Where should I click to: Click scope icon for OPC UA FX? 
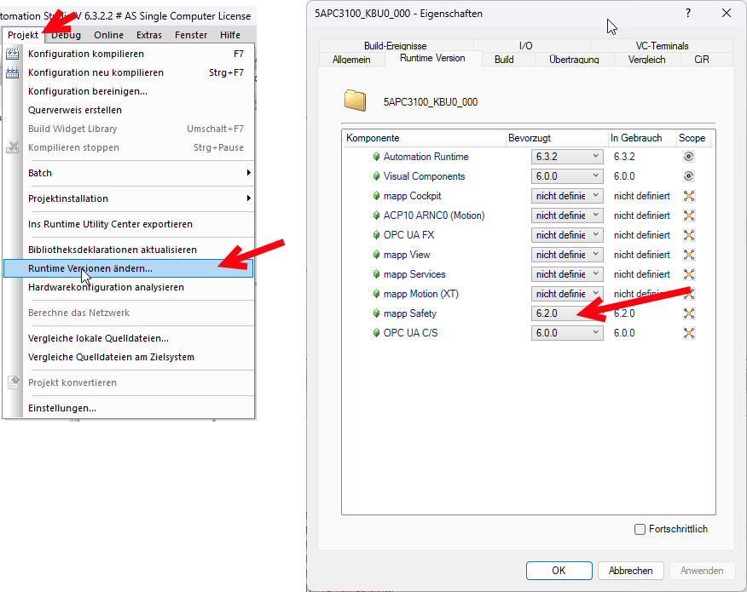pyautogui.click(x=689, y=234)
